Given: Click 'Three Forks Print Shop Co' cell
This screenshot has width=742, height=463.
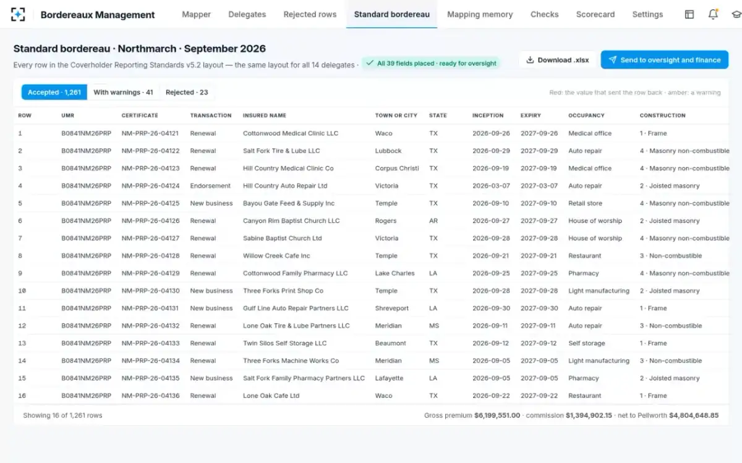Looking at the screenshot, I should (283, 291).
